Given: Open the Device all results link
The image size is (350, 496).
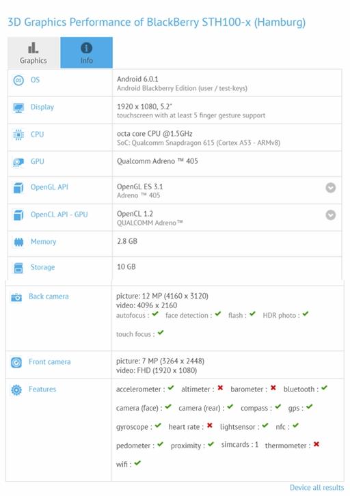Looking at the screenshot, I should tap(317, 487).
